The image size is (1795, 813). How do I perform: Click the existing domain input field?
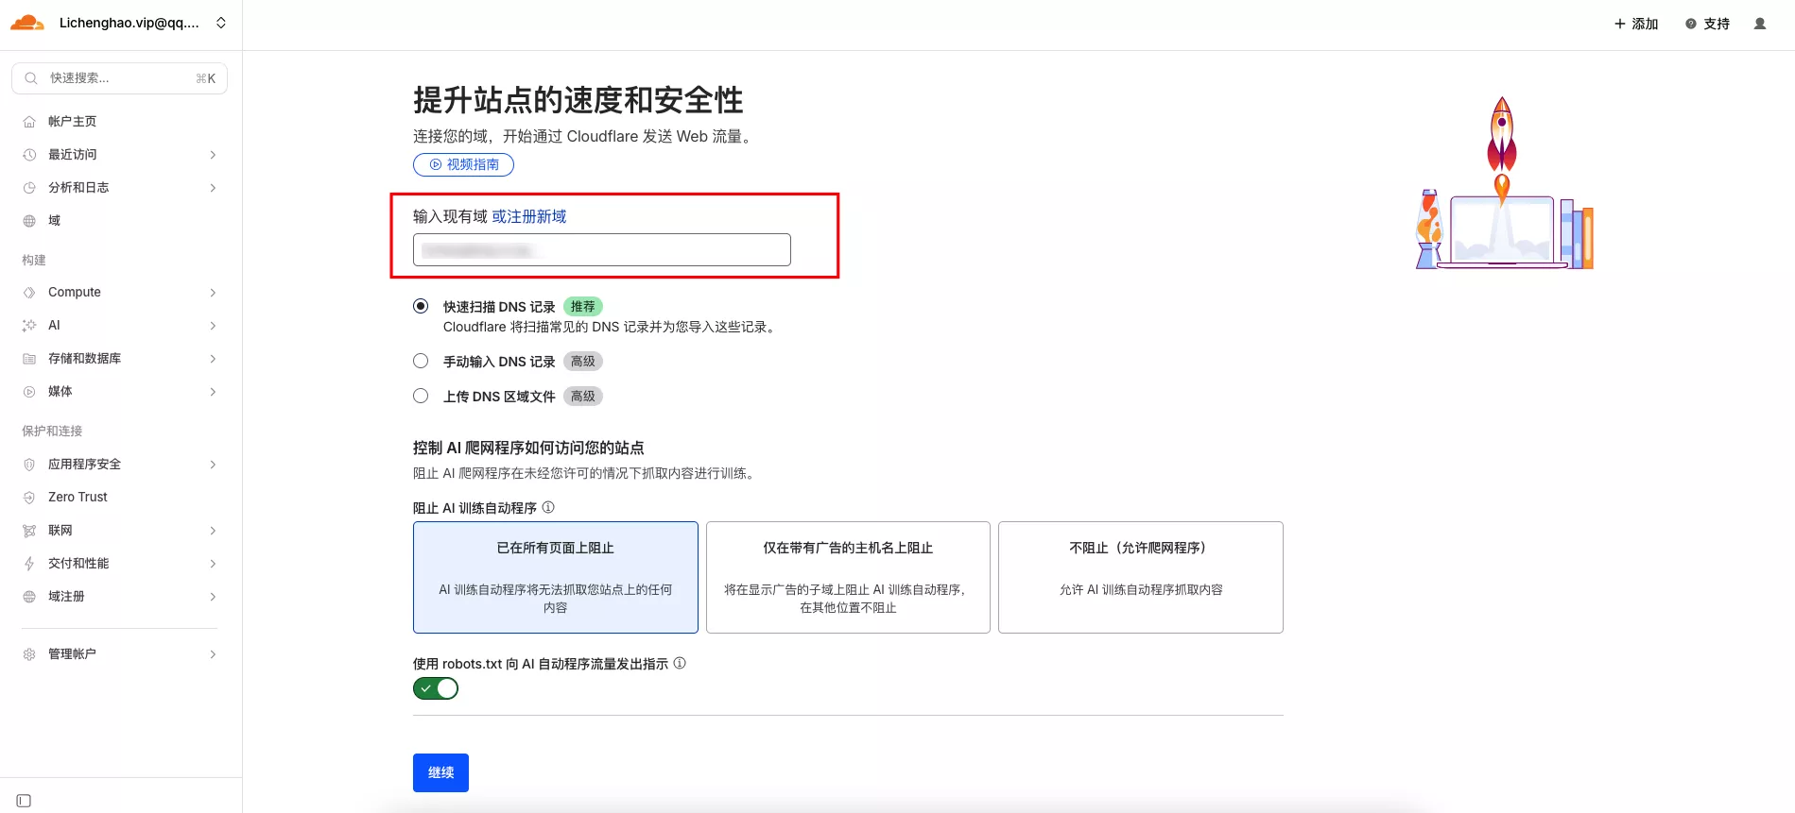[601, 250]
